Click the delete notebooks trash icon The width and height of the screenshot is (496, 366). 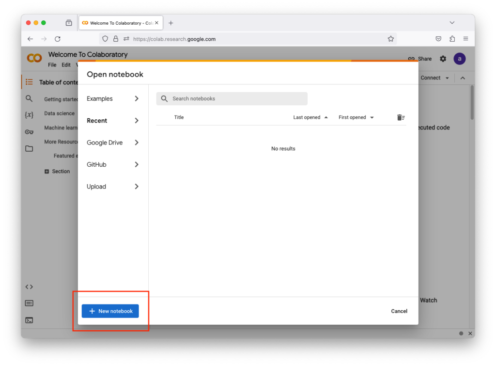401,117
